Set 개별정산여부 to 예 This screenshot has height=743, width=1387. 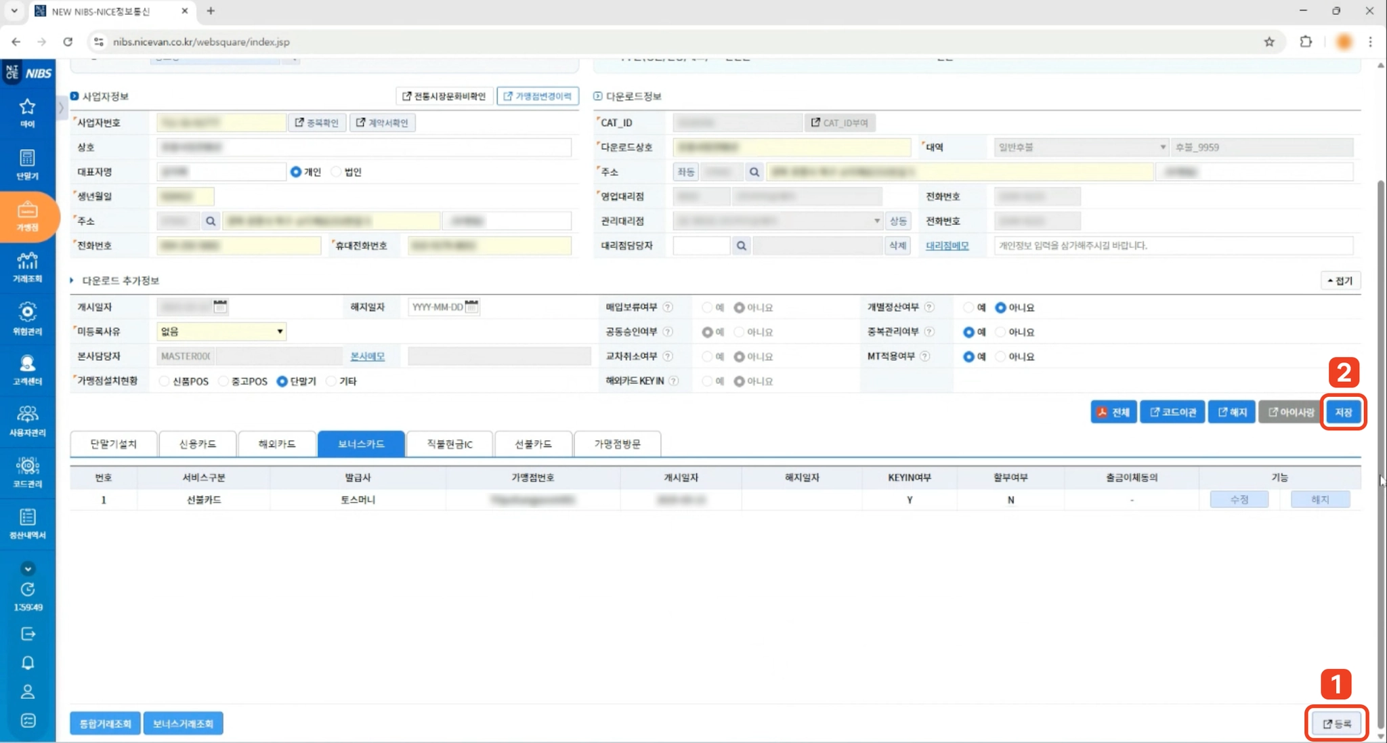(968, 307)
